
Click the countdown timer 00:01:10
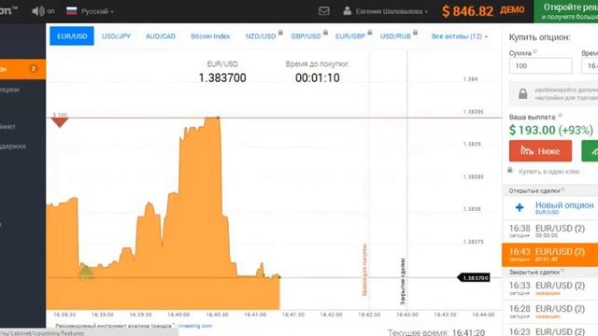[x=318, y=77]
